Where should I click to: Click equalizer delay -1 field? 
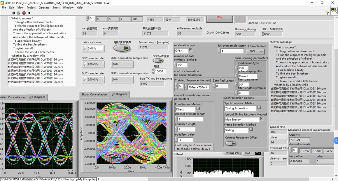[x=185, y=140]
